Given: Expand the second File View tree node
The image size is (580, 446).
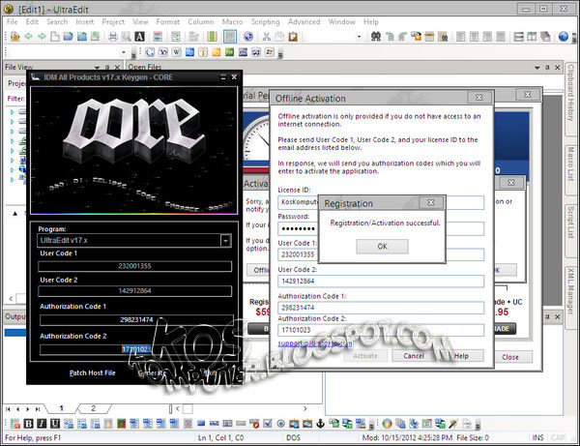Looking at the screenshot, I should click(12, 121).
